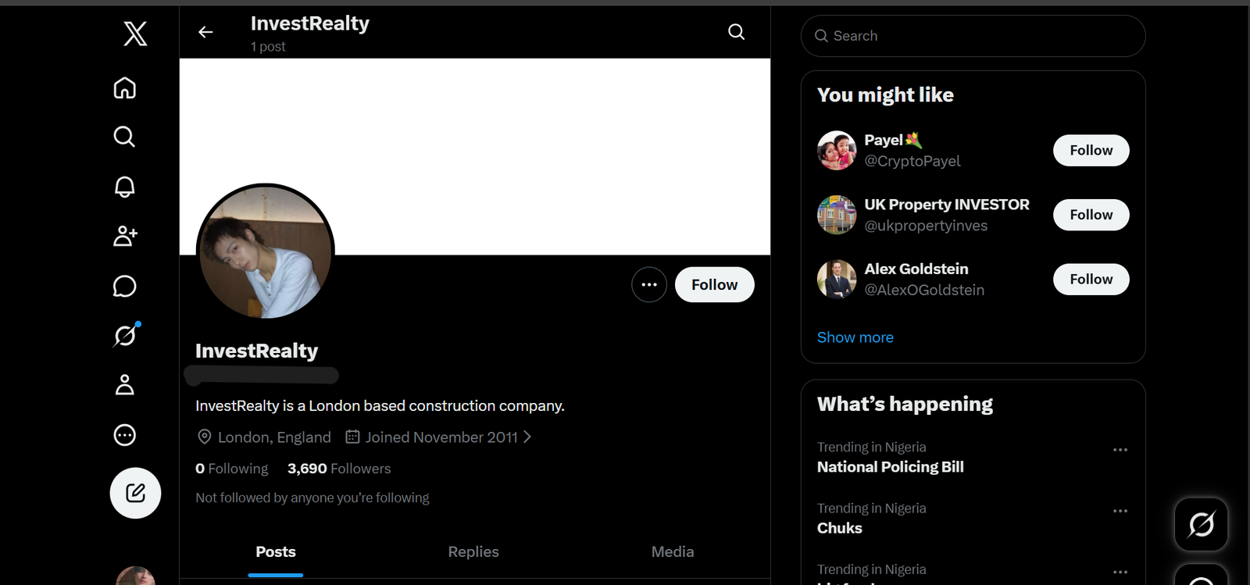This screenshot has width=1250, height=585.
Task: Open Chat messages bubble icon
Action: click(125, 286)
